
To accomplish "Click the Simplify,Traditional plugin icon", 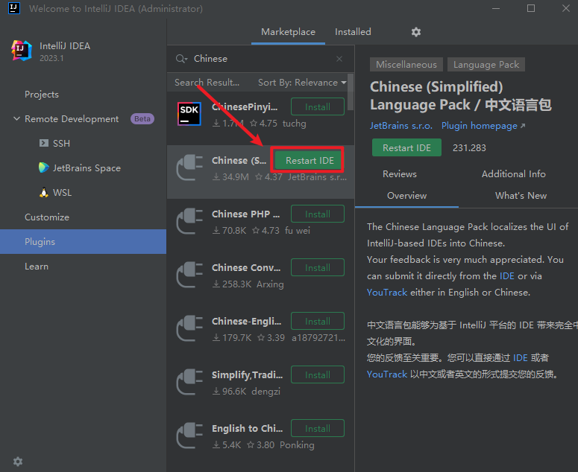I will tap(189, 382).
